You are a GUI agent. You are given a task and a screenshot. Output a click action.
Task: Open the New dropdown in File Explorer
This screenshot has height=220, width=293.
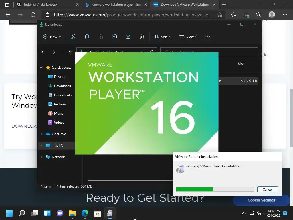pyautogui.click(x=52, y=37)
